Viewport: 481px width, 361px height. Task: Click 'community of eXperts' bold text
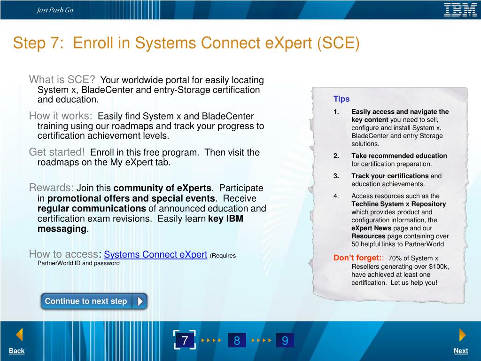[162, 188]
